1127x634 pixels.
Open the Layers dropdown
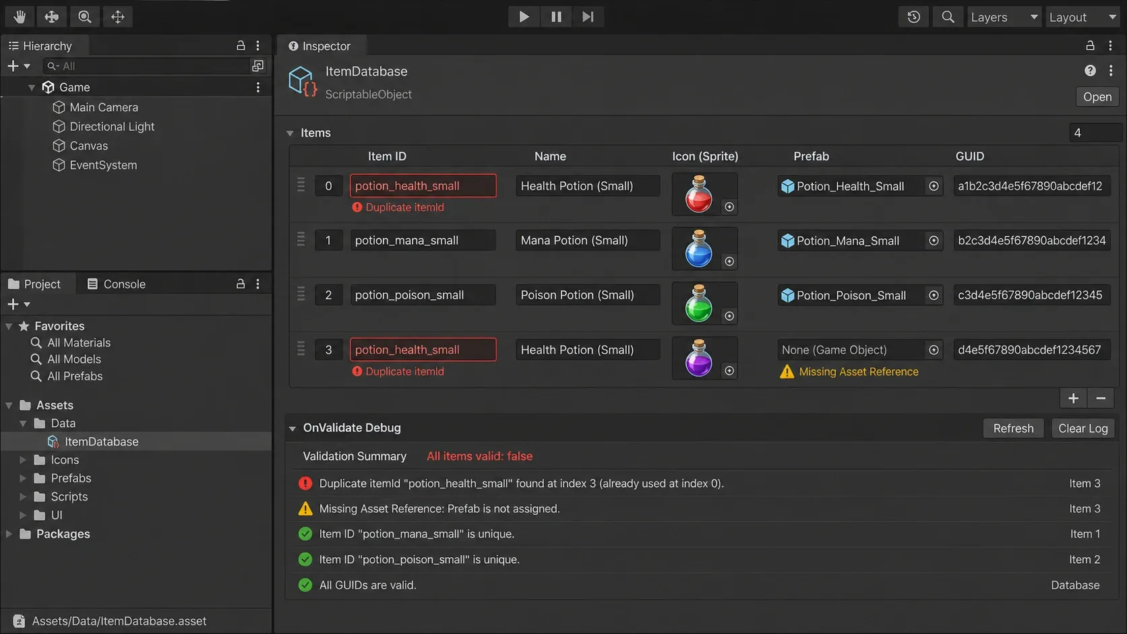(x=1004, y=17)
